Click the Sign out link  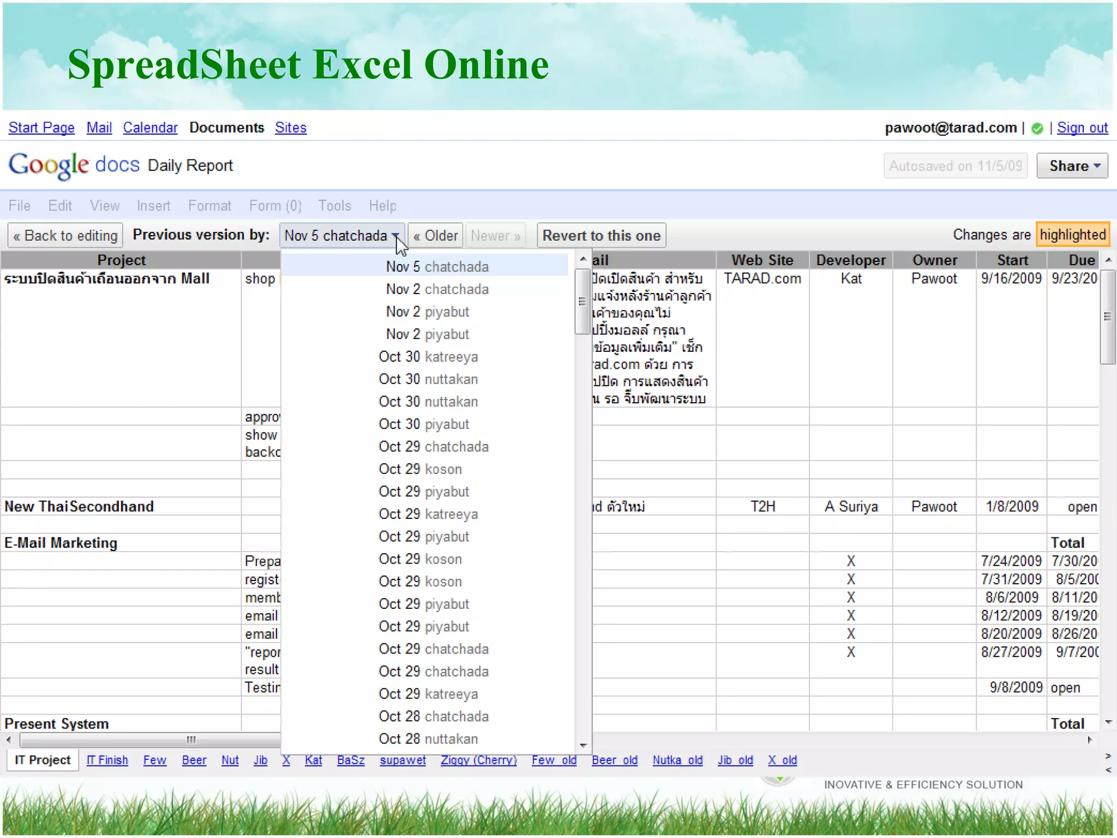[1082, 128]
